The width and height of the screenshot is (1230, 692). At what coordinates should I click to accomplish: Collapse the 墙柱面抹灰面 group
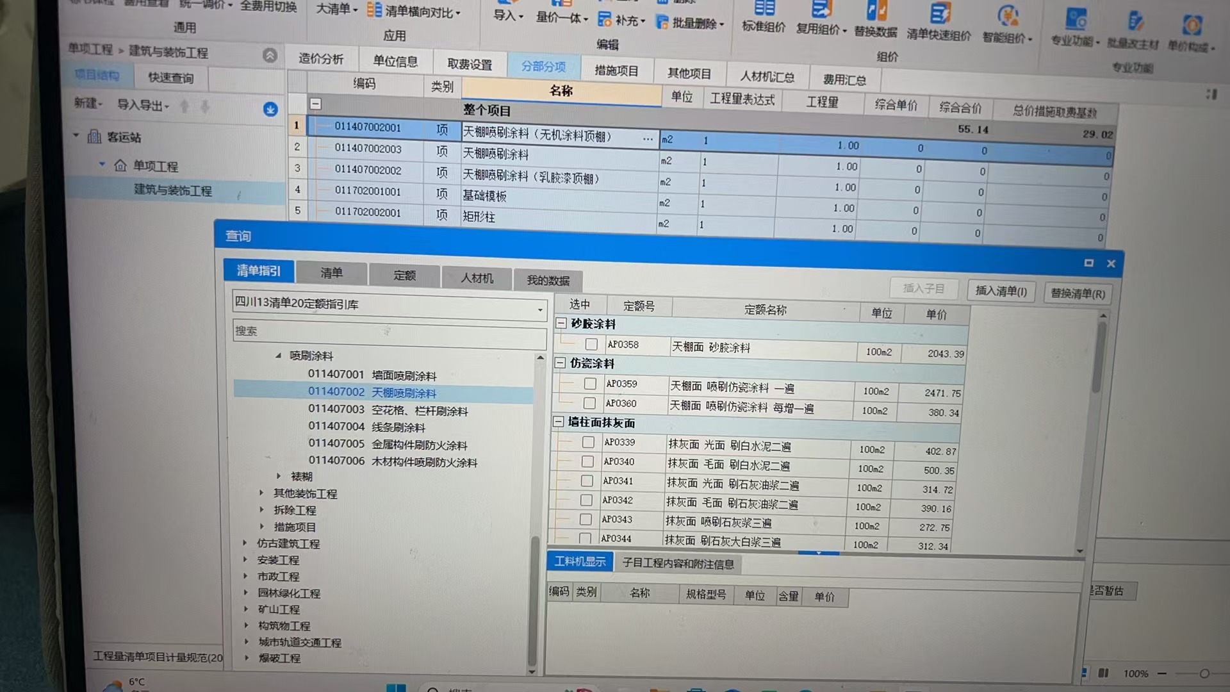point(558,422)
